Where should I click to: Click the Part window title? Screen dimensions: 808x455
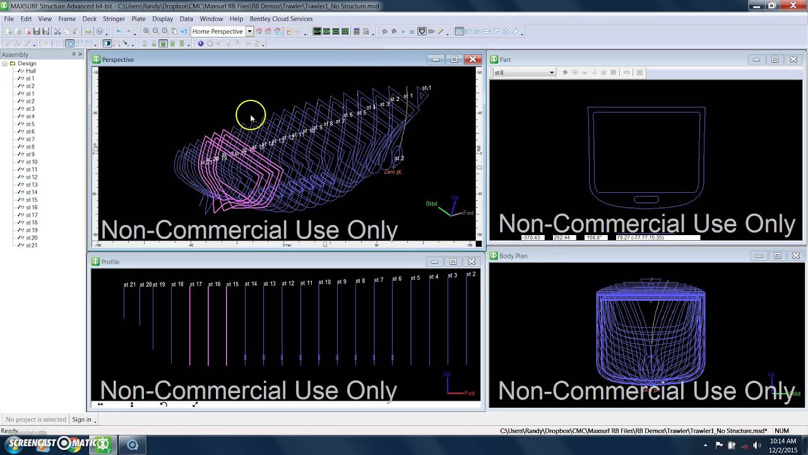coord(505,59)
